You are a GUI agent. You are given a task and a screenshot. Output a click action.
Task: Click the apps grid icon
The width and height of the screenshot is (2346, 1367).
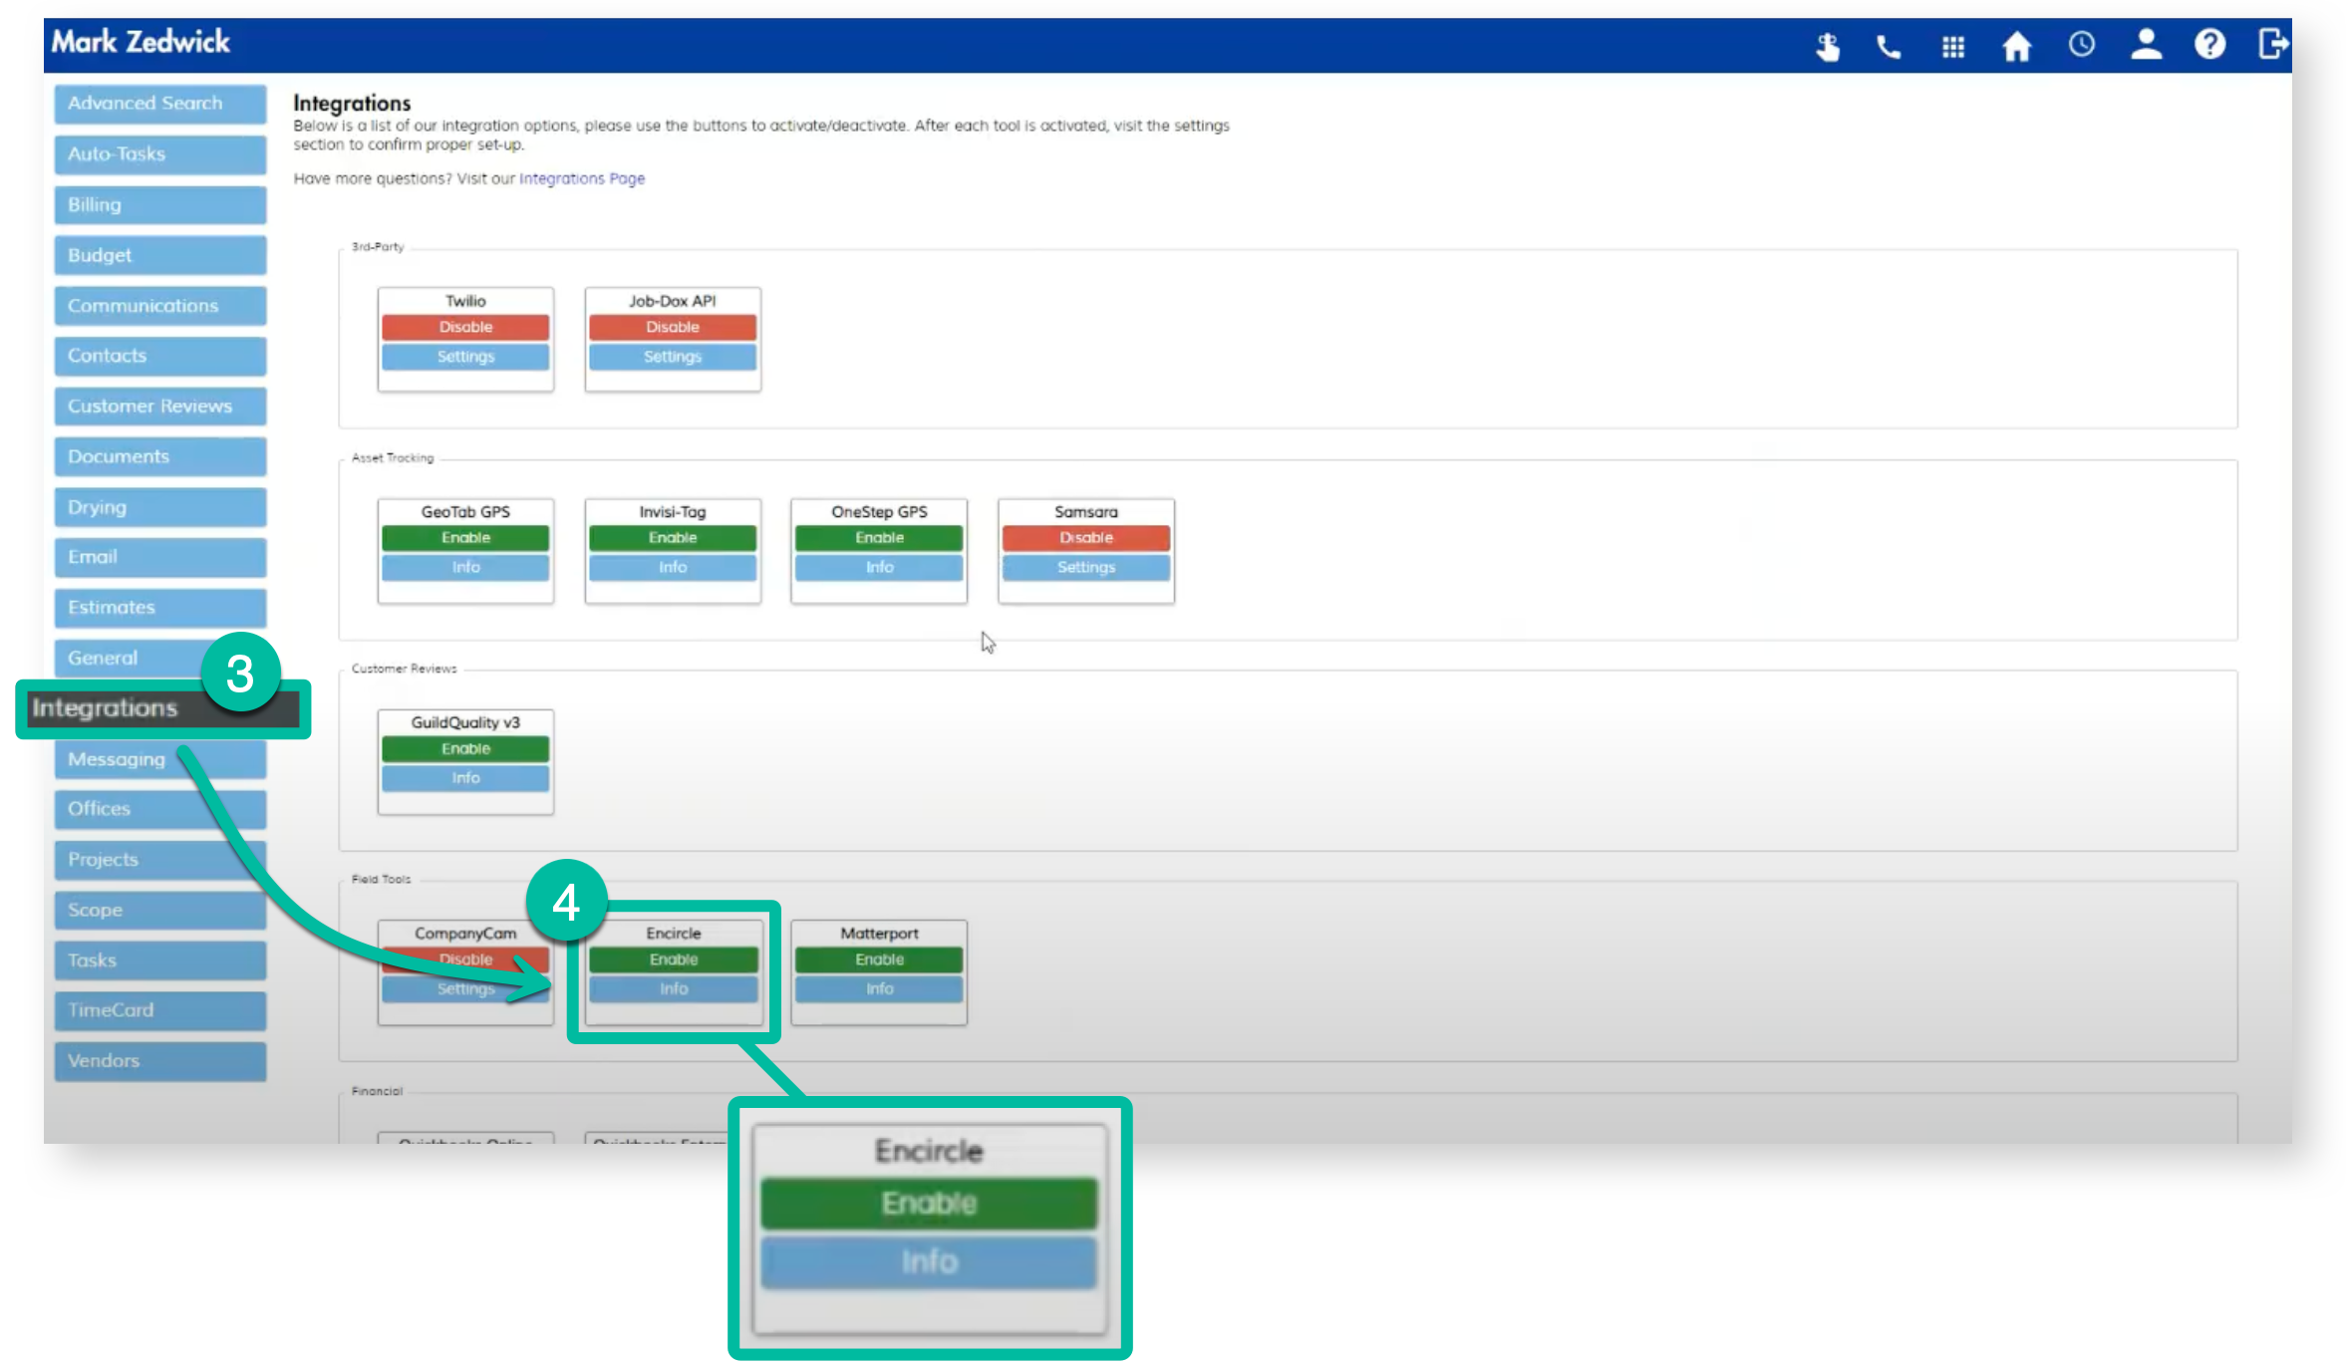tap(1952, 44)
